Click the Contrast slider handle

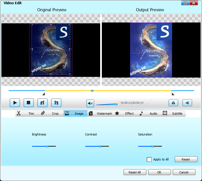pyautogui.click(x=100, y=146)
